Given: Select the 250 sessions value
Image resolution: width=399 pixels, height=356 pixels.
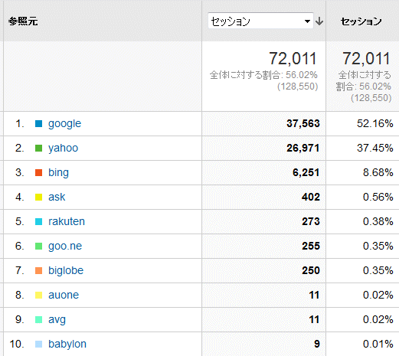Looking at the screenshot, I should tap(311, 271).
